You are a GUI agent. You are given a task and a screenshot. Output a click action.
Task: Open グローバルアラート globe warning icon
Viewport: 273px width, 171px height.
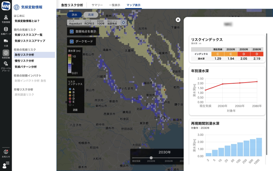6,65
